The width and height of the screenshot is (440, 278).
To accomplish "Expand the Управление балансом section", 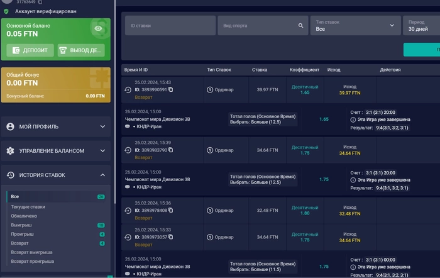I will coord(55,151).
